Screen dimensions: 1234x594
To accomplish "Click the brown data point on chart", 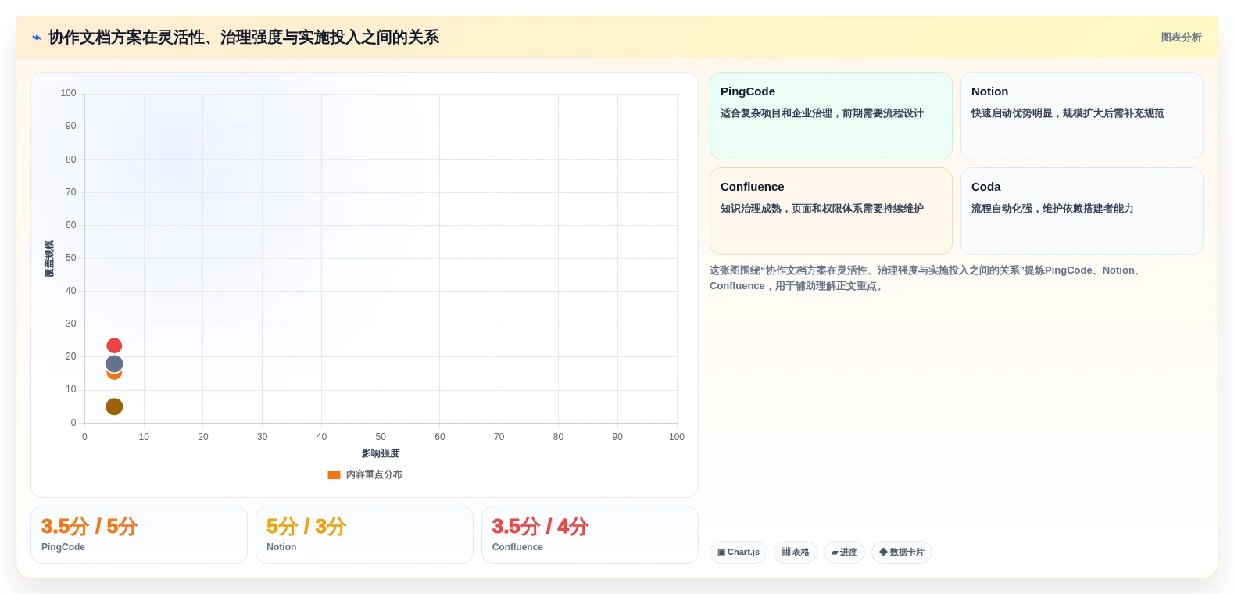I will tap(114, 406).
